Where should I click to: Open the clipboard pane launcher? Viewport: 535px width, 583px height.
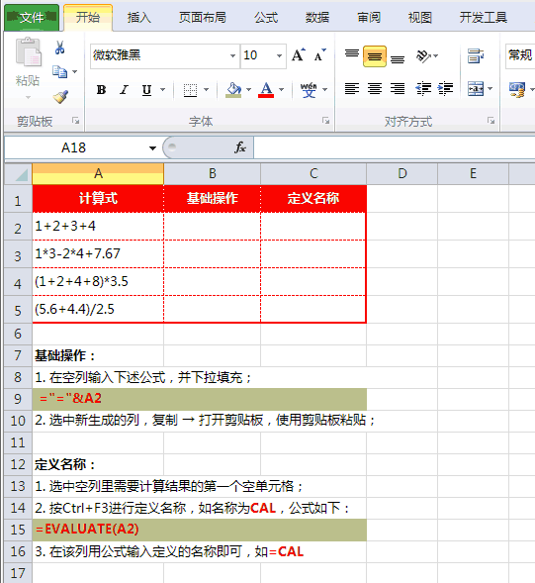(76, 121)
